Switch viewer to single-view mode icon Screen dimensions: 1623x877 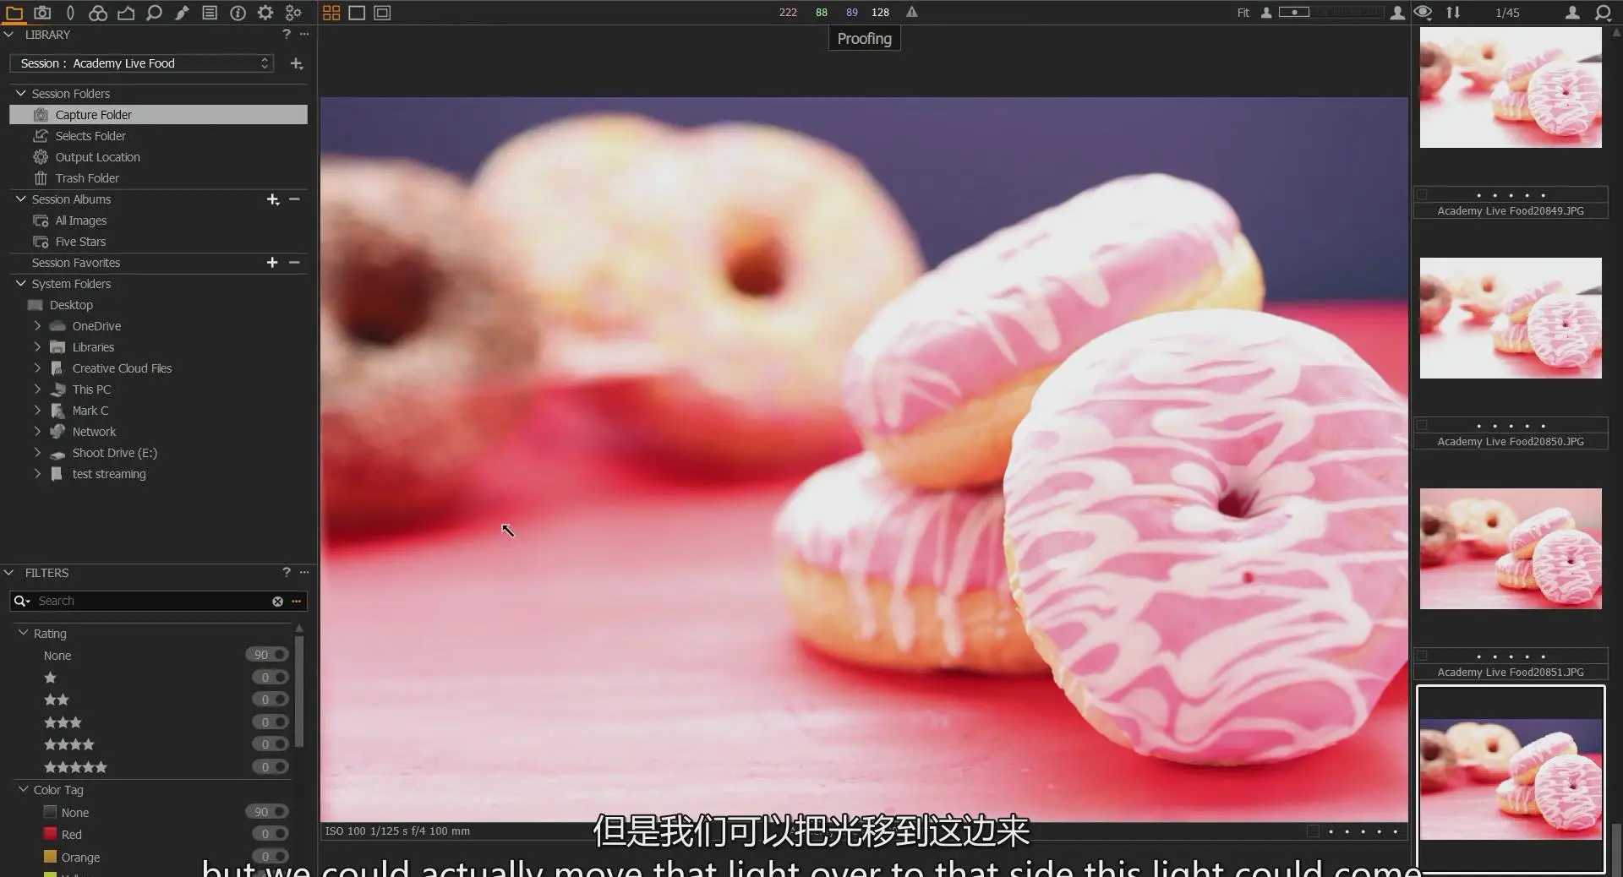point(357,13)
